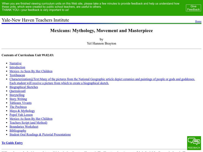
Task: Click the Give Feedback button in banner
Action: point(193,8)
